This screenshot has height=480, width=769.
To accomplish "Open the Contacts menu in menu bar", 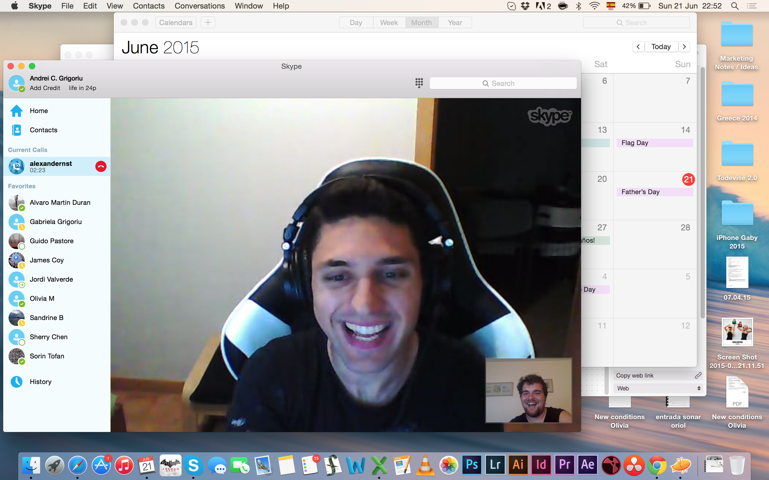I will pos(149,6).
